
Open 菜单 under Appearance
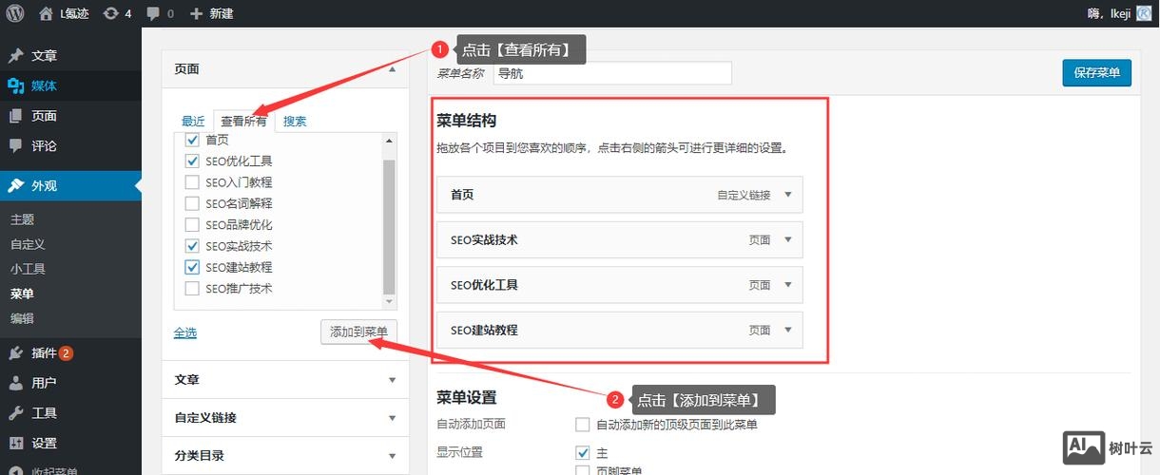[22, 294]
